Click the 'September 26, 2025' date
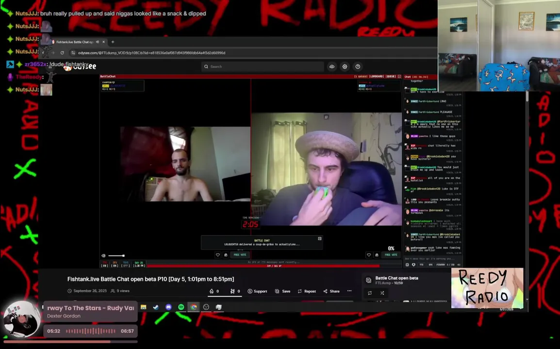The height and width of the screenshot is (349, 560). 90,291
